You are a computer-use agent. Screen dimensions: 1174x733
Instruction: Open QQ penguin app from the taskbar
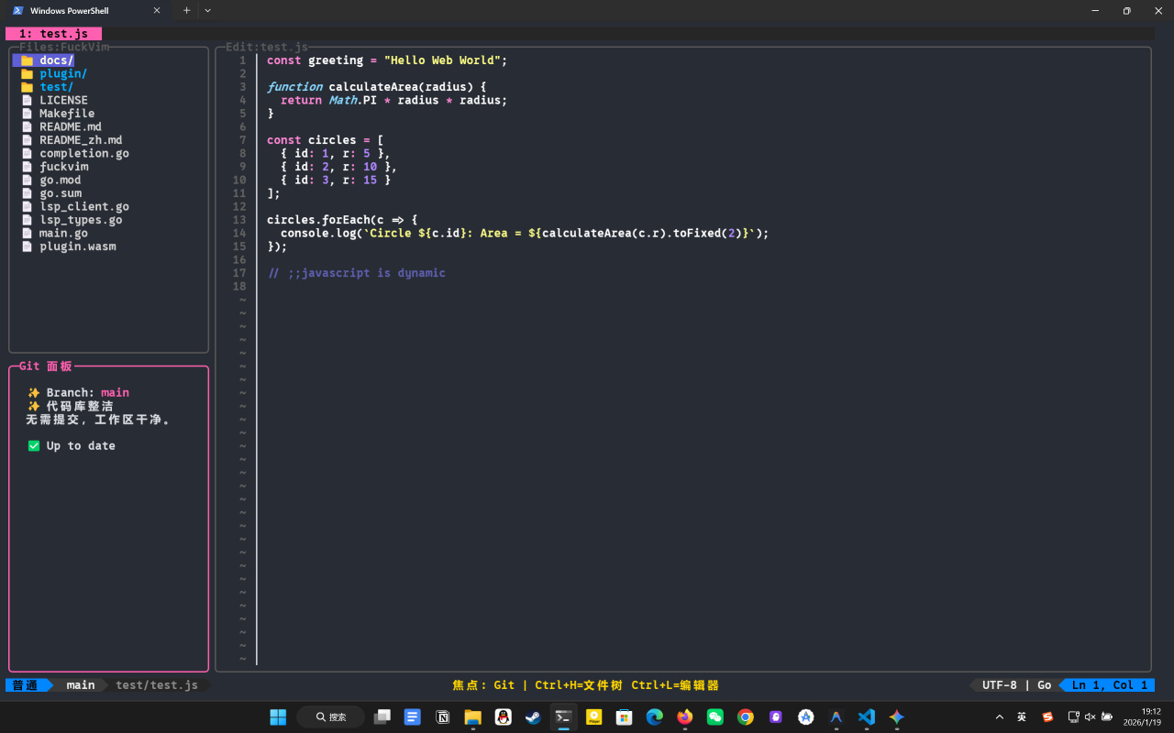click(x=503, y=717)
